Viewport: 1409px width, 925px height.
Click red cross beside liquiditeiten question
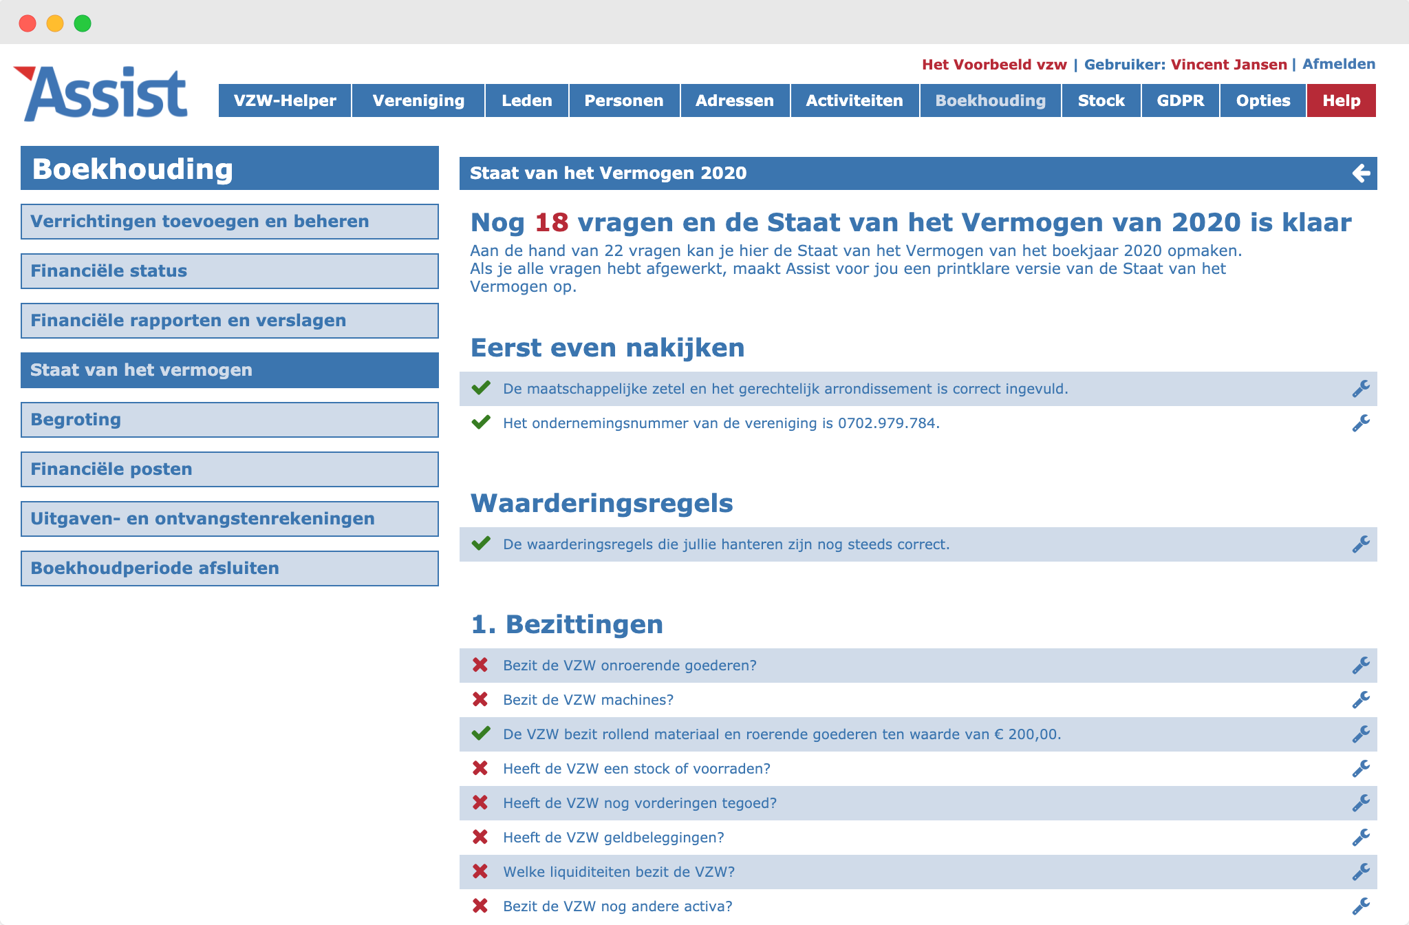(480, 871)
